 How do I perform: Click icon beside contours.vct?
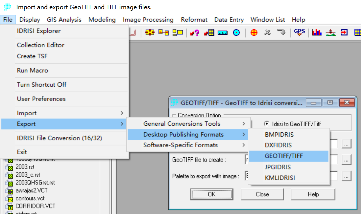coord(10,199)
